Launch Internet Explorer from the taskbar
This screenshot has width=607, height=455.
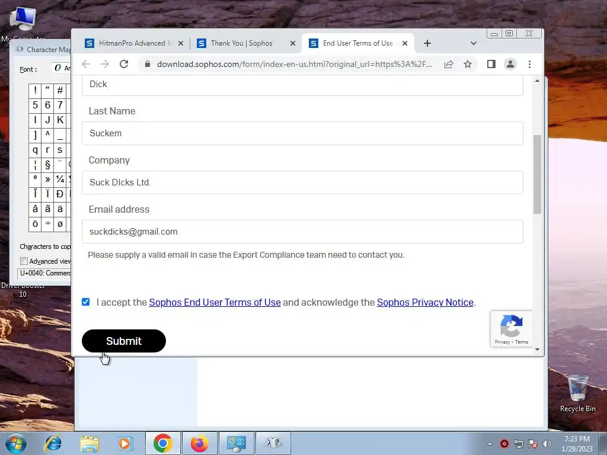point(53,443)
